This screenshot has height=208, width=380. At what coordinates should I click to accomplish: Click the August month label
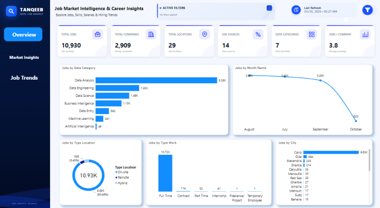point(249,129)
